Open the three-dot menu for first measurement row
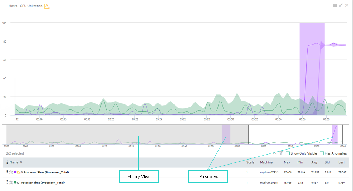This screenshot has height=191, width=353. (7, 172)
